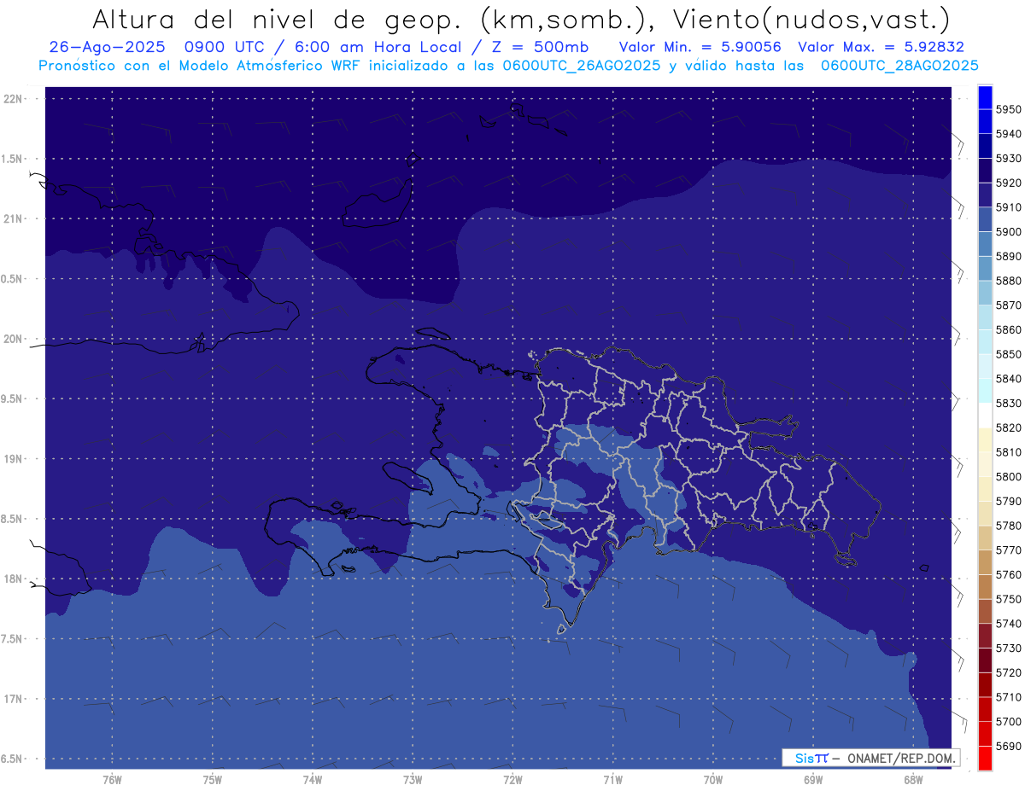The image size is (1025, 791).
Task: Click the '5840' color bar value
Action: point(1009,379)
